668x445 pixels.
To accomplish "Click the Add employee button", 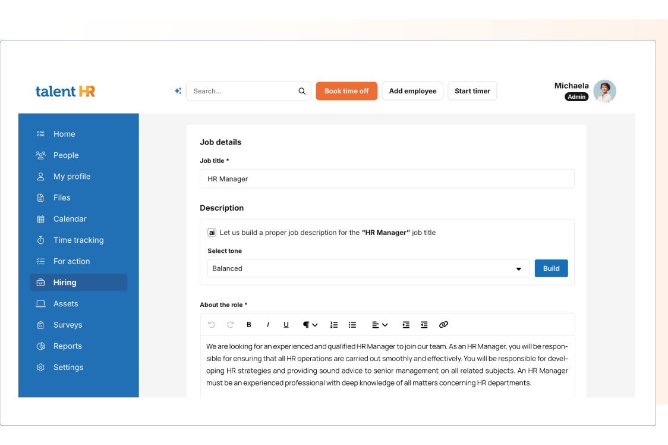I will [412, 91].
